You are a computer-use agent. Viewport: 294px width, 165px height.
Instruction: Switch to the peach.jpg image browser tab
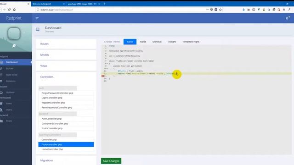pyautogui.click(x=82, y=4)
